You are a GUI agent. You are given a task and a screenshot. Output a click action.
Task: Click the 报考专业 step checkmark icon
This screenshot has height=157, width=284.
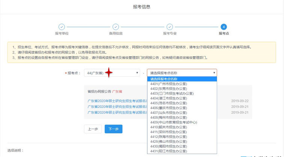click(169, 27)
